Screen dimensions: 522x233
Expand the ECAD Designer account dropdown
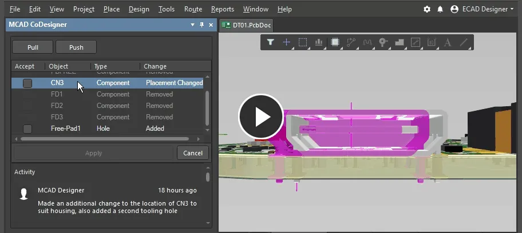[x=512, y=9]
